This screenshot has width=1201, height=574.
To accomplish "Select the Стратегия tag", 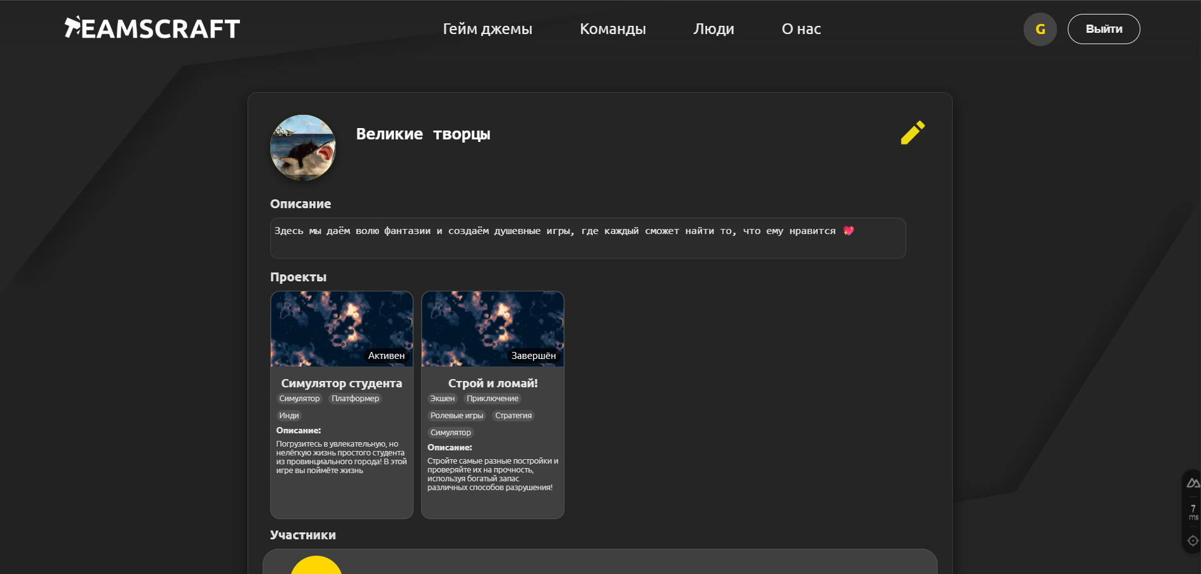I will point(513,416).
